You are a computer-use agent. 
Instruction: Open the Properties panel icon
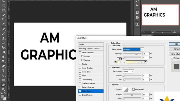tap(137, 12)
